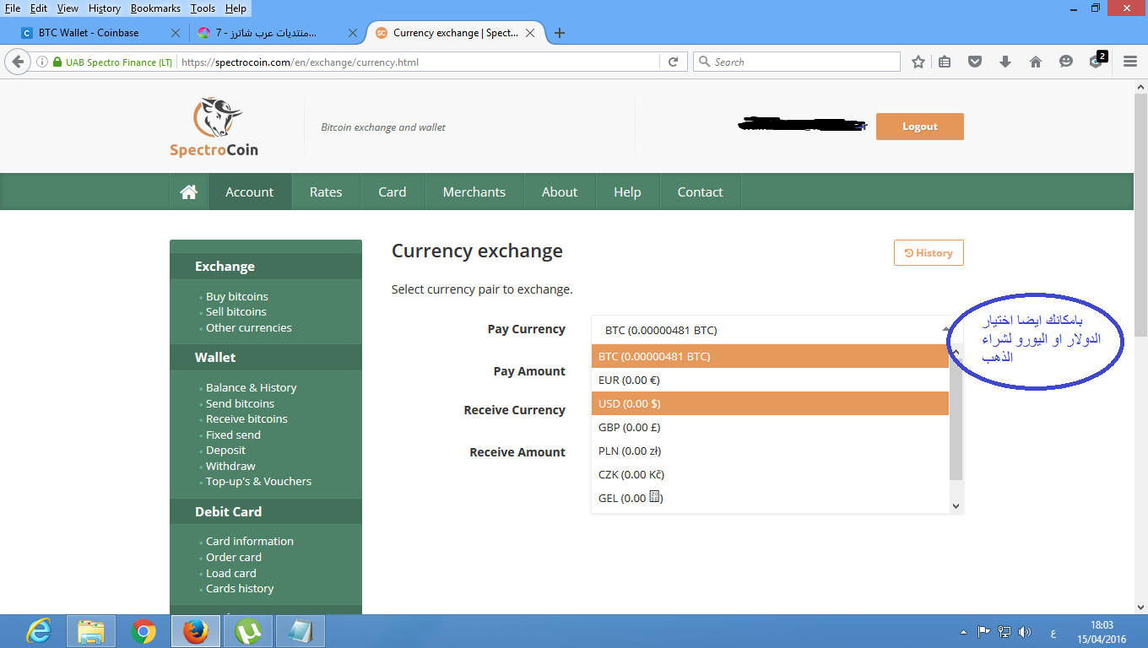Choose EUR (0.00 €) from list

[x=770, y=380]
